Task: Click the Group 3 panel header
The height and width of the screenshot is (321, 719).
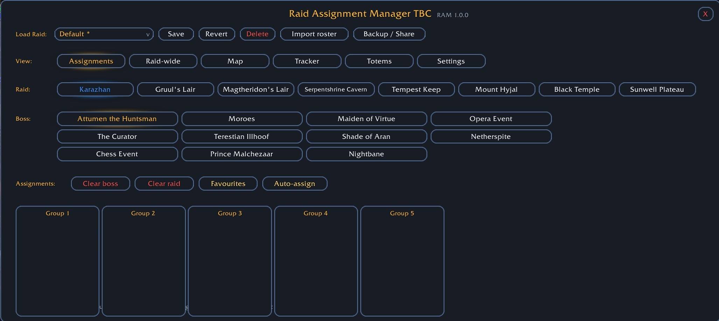Action: pos(230,214)
